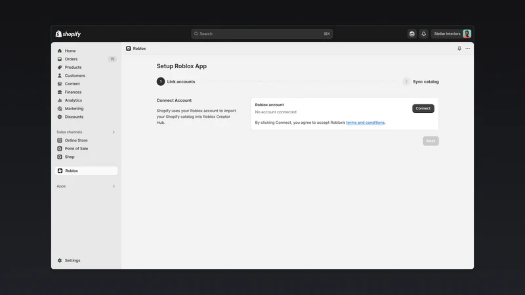Open the Analytics section

[73, 100]
